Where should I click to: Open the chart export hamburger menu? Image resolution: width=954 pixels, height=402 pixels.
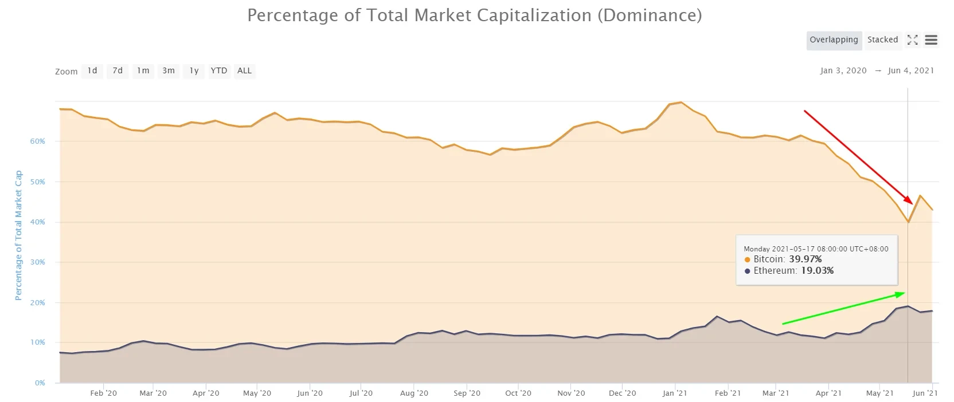pos(931,40)
